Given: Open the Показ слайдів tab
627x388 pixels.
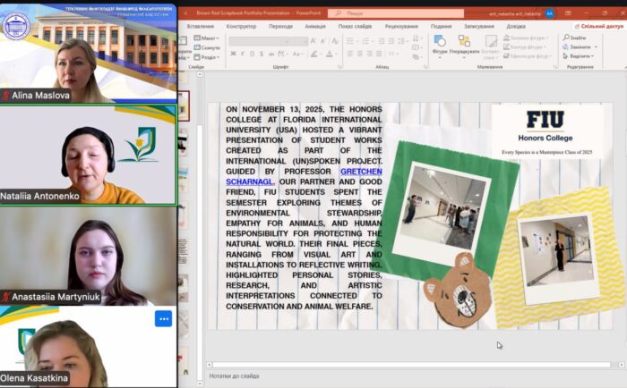Looking at the screenshot, I should click(x=356, y=26).
